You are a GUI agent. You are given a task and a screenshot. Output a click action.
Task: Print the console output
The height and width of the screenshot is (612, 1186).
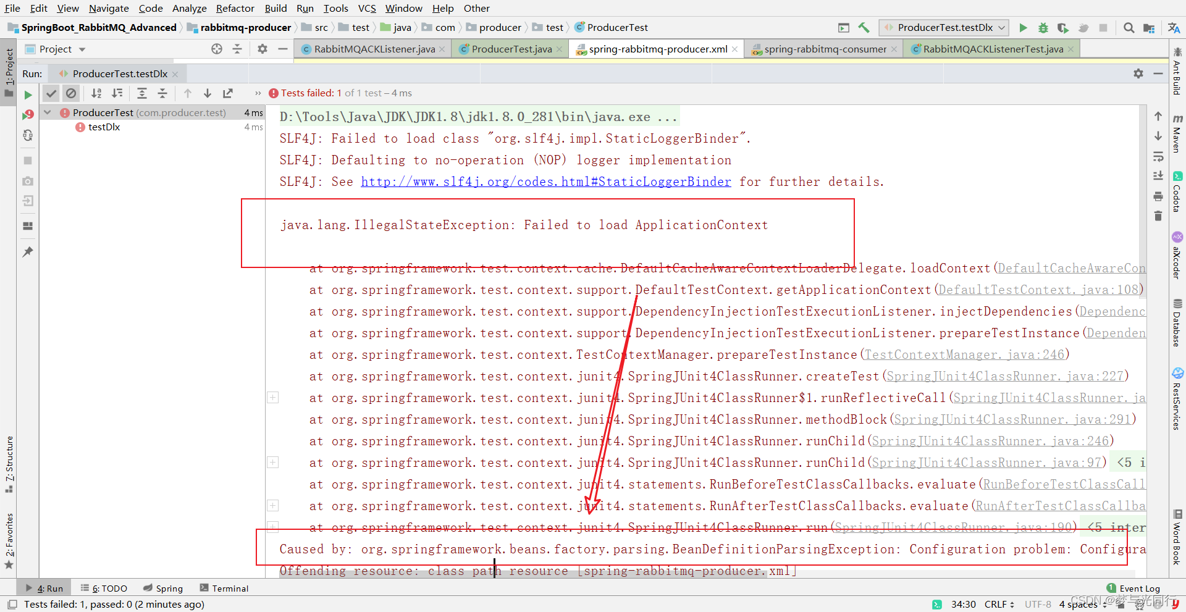(x=1158, y=196)
